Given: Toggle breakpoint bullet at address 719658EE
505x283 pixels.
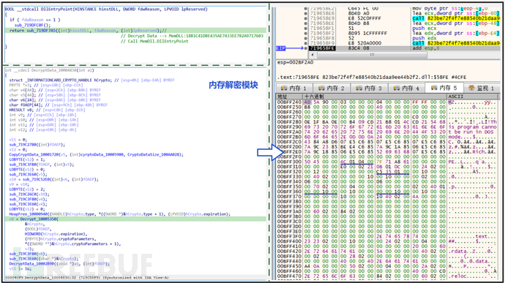Looking at the screenshot, I should (x=305, y=23).
